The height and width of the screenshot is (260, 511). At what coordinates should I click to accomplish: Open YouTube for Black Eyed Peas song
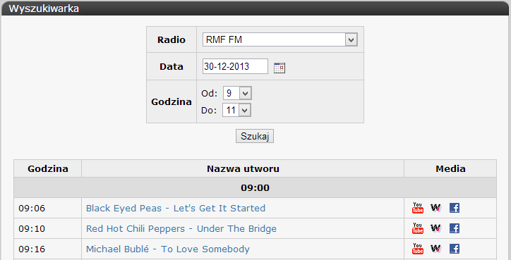(418, 208)
